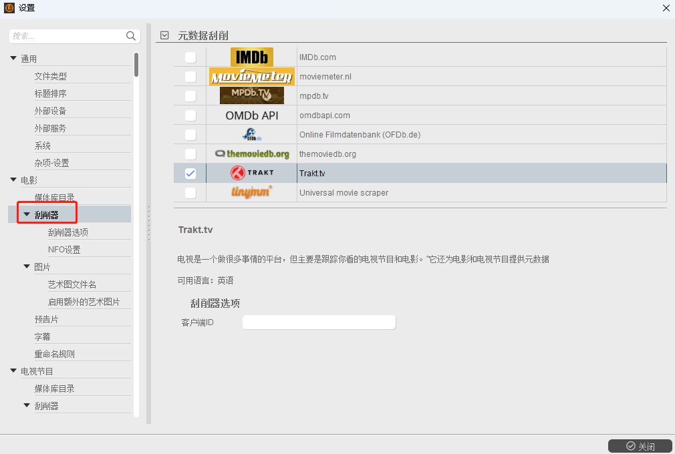
Task: Select the Trakt.tv row text
Action: (x=312, y=174)
